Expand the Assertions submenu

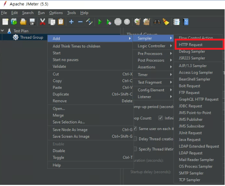point(153,67)
